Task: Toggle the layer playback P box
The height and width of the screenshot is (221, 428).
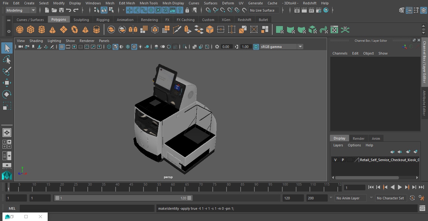Action: (x=342, y=160)
